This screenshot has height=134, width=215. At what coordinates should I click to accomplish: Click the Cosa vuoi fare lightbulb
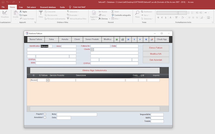(x=70, y=7)
